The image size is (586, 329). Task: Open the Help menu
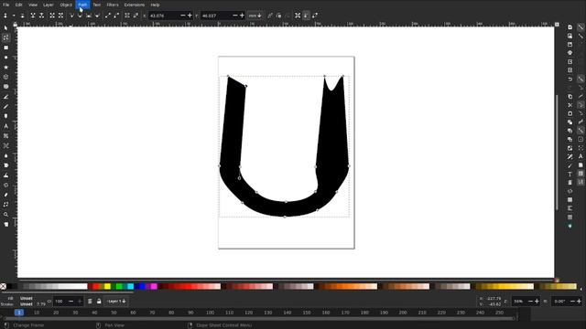155,5
